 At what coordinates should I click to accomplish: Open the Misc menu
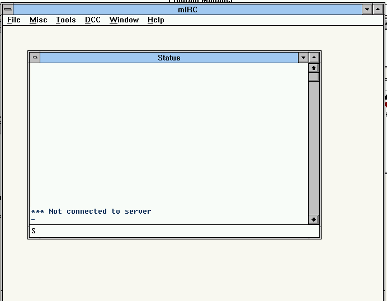pos(39,20)
